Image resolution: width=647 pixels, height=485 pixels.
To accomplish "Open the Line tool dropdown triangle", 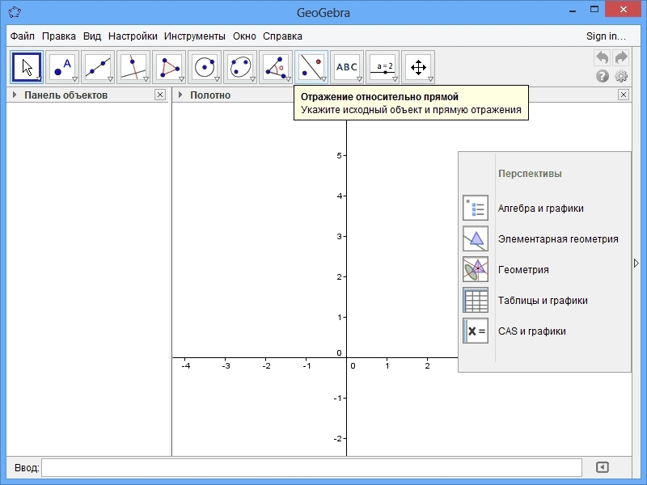I will (110, 78).
